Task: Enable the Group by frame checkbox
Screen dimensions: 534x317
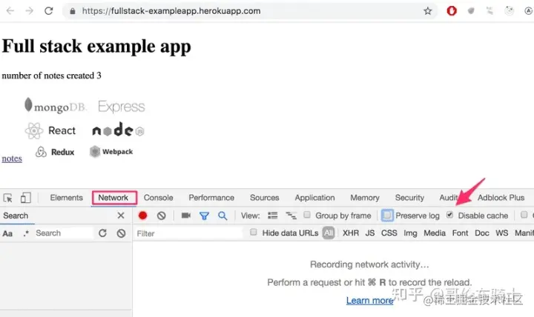Action: point(307,215)
